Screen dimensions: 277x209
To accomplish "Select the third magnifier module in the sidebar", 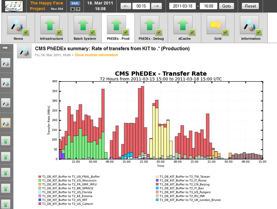I will [x=6, y=103].
